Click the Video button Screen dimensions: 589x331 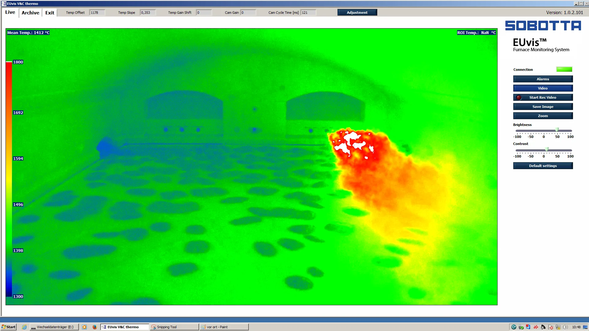coord(543,88)
